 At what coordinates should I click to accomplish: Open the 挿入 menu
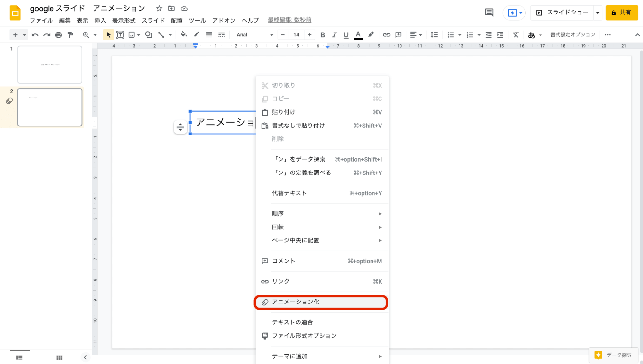(100, 20)
